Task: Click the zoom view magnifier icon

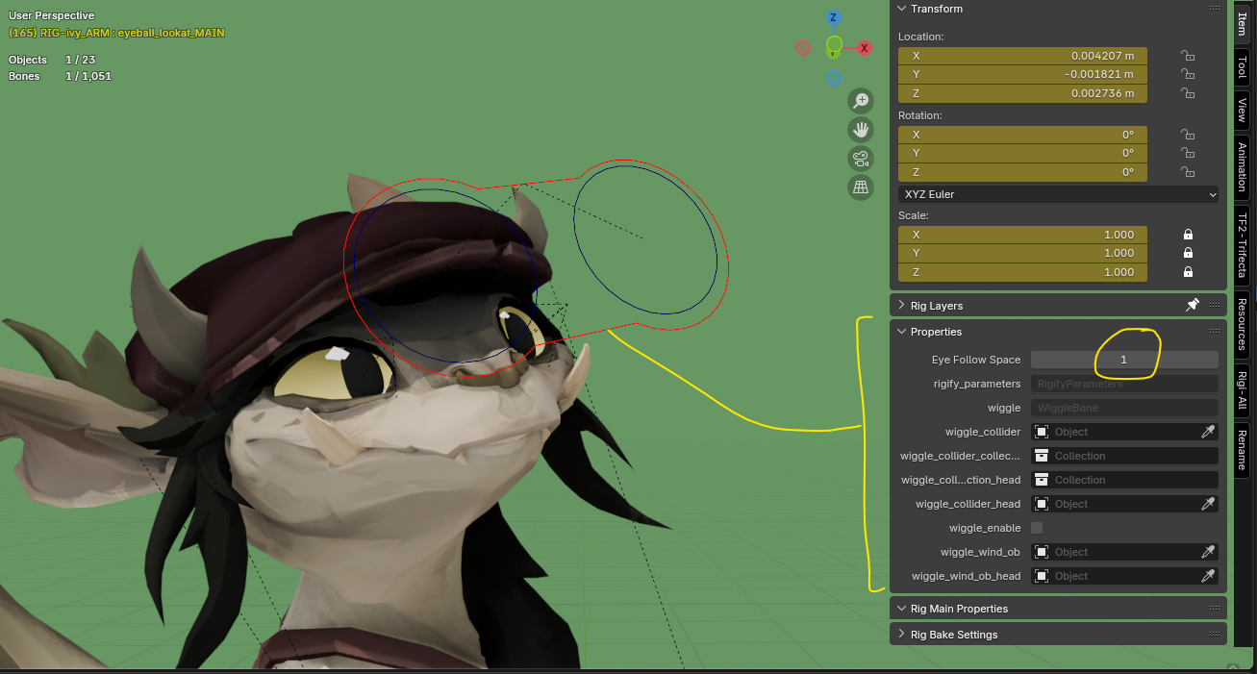Action: (x=860, y=101)
